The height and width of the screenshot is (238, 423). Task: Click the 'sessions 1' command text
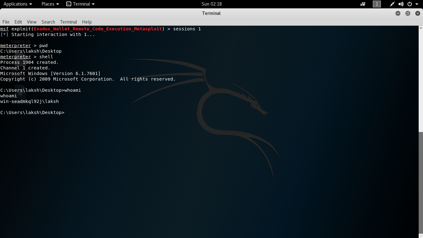click(187, 29)
